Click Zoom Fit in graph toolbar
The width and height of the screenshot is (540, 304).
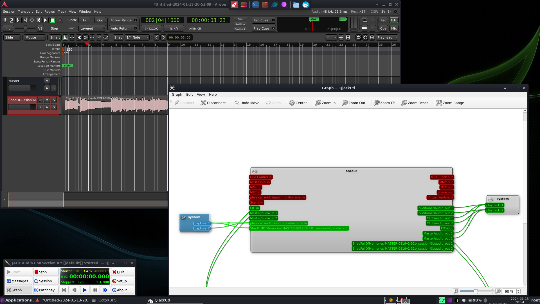click(x=384, y=103)
